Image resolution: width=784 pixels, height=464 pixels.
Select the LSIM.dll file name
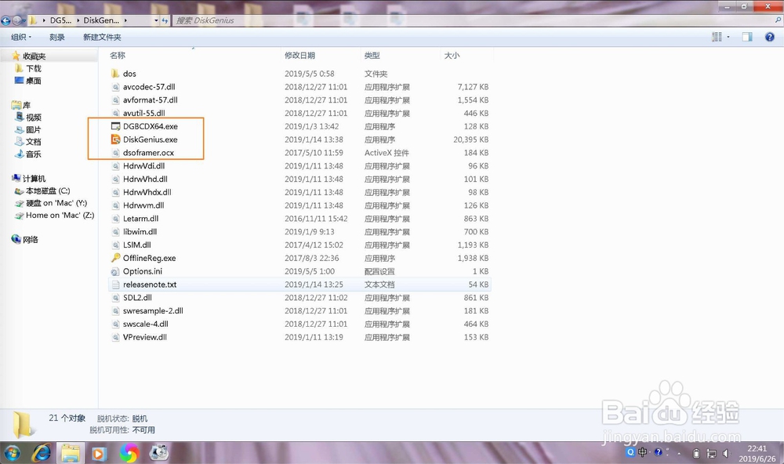point(137,245)
